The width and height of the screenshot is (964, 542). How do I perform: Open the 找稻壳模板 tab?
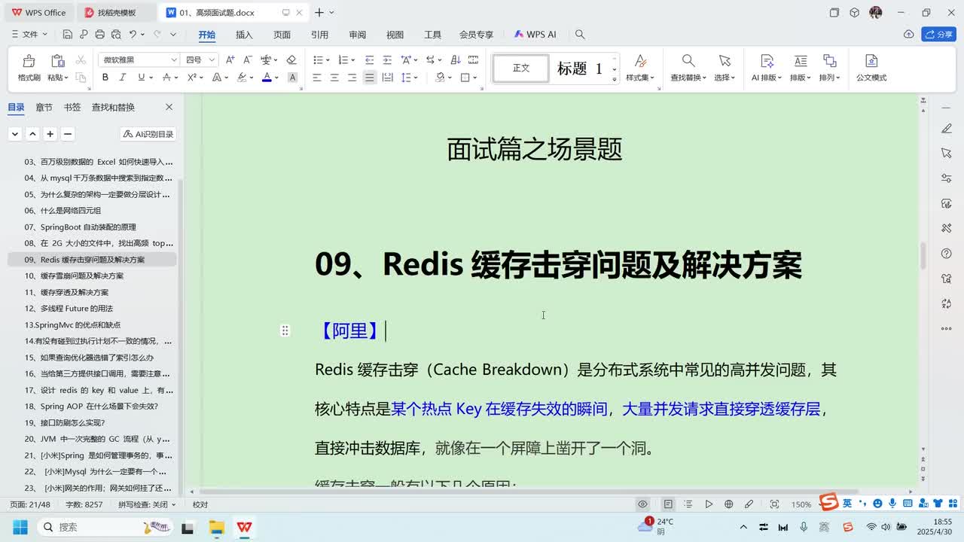[x=116, y=13]
